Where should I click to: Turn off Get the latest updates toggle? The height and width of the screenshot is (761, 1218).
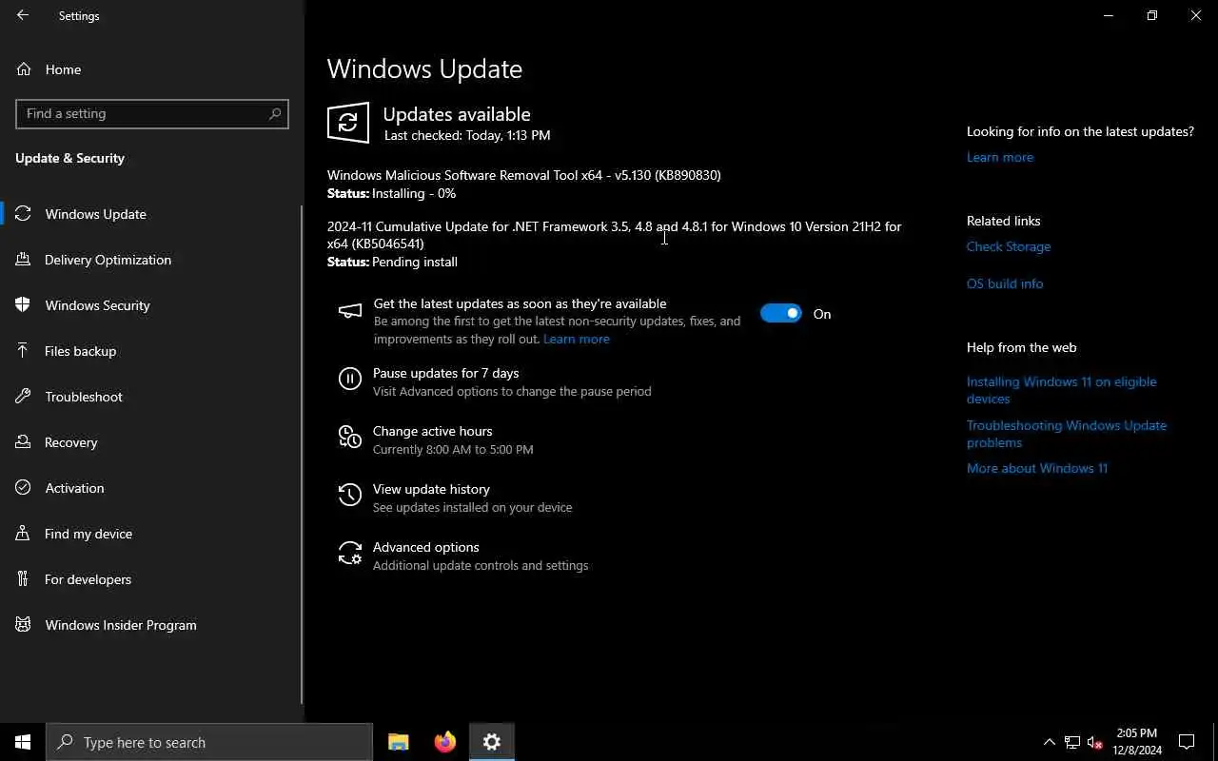click(781, 313)
